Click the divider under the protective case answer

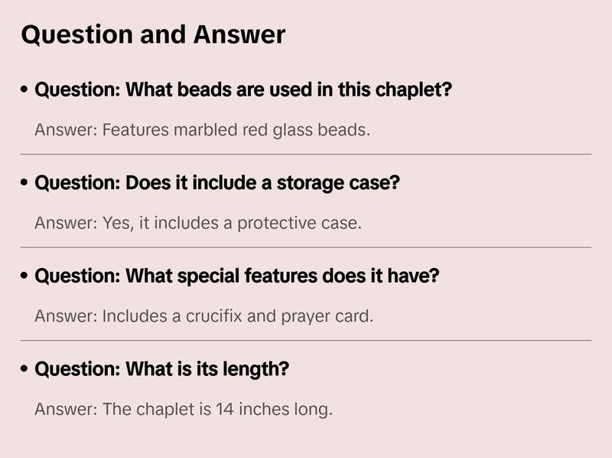(x=306, y=247)
